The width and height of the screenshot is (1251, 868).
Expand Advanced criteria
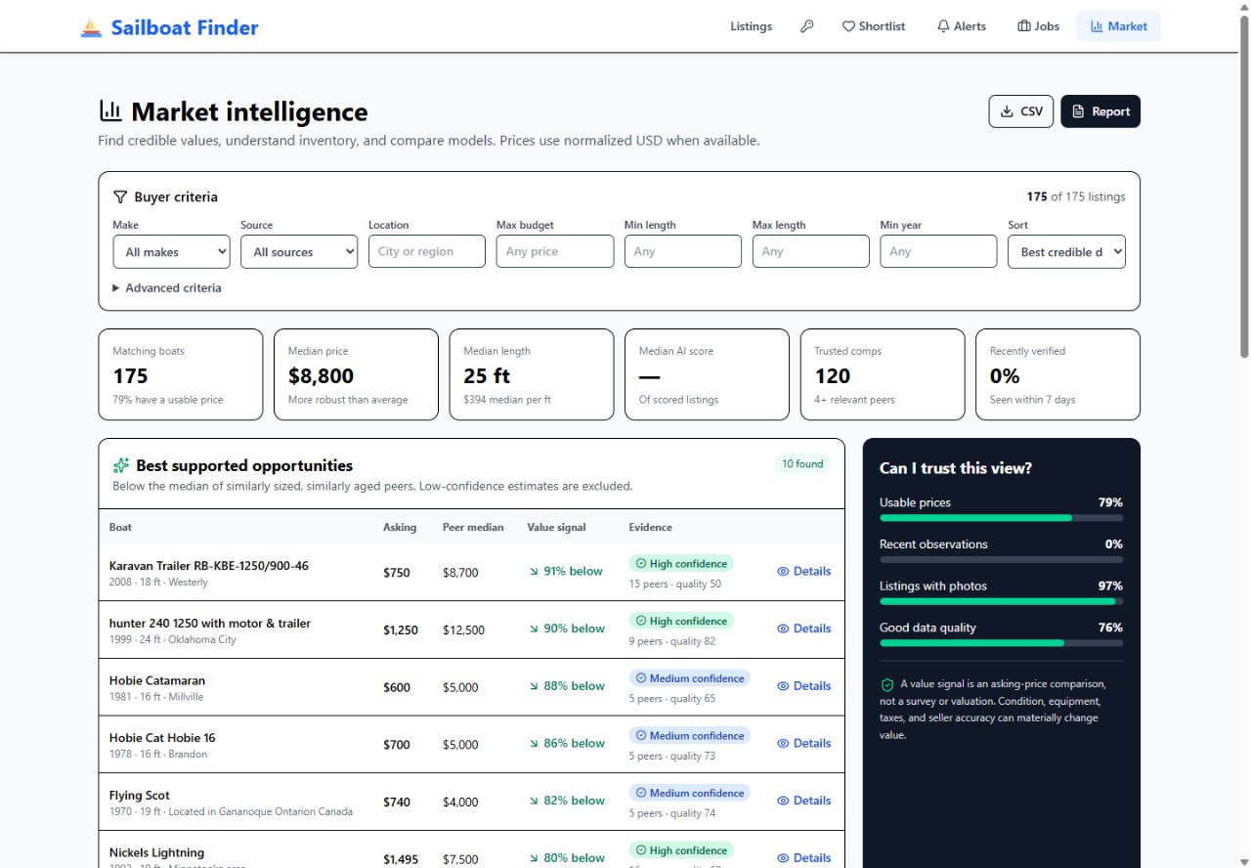coord(167,288)
